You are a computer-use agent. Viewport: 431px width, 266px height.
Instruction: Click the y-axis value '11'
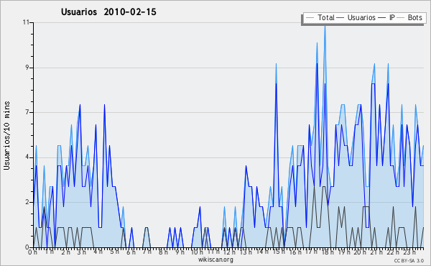(27, 22)
